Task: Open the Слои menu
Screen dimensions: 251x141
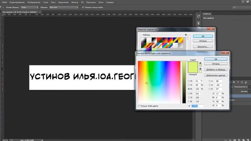Action: [x=45, y=2]
